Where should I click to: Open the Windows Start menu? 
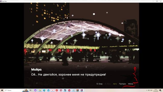tap(2, 90)
